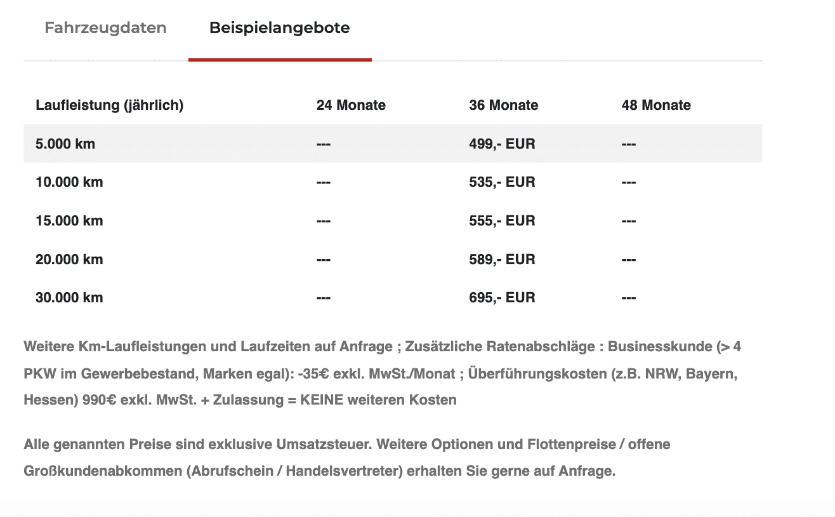Click the 555,- EUR price cell
The height and width of the screenshot is (517, 835).
click(x=502, y=221)
